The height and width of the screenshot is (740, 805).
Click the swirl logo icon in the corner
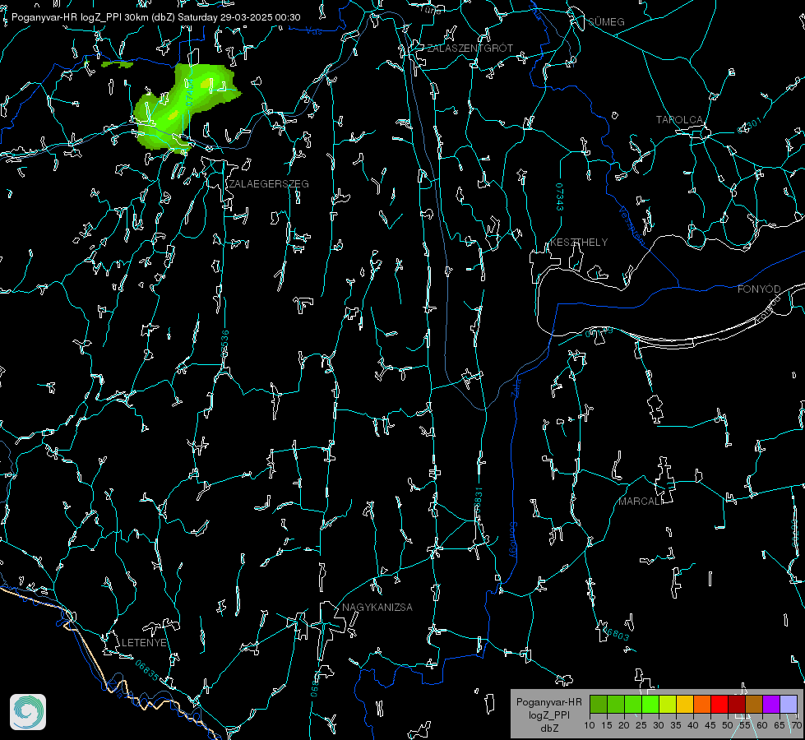pos(28,712)
